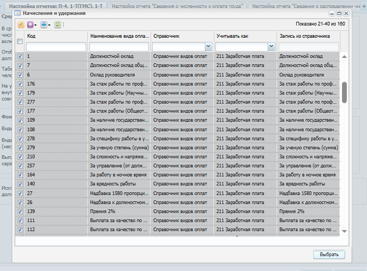
Task: Uncheck the Оклад руководителя row checkbox
Action: (x=20, y=75)
